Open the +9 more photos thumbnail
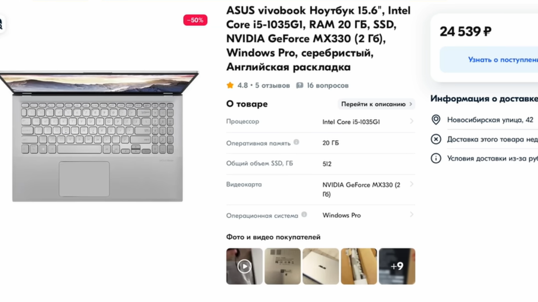Viewport: 538px width, 302px height. 397,266
